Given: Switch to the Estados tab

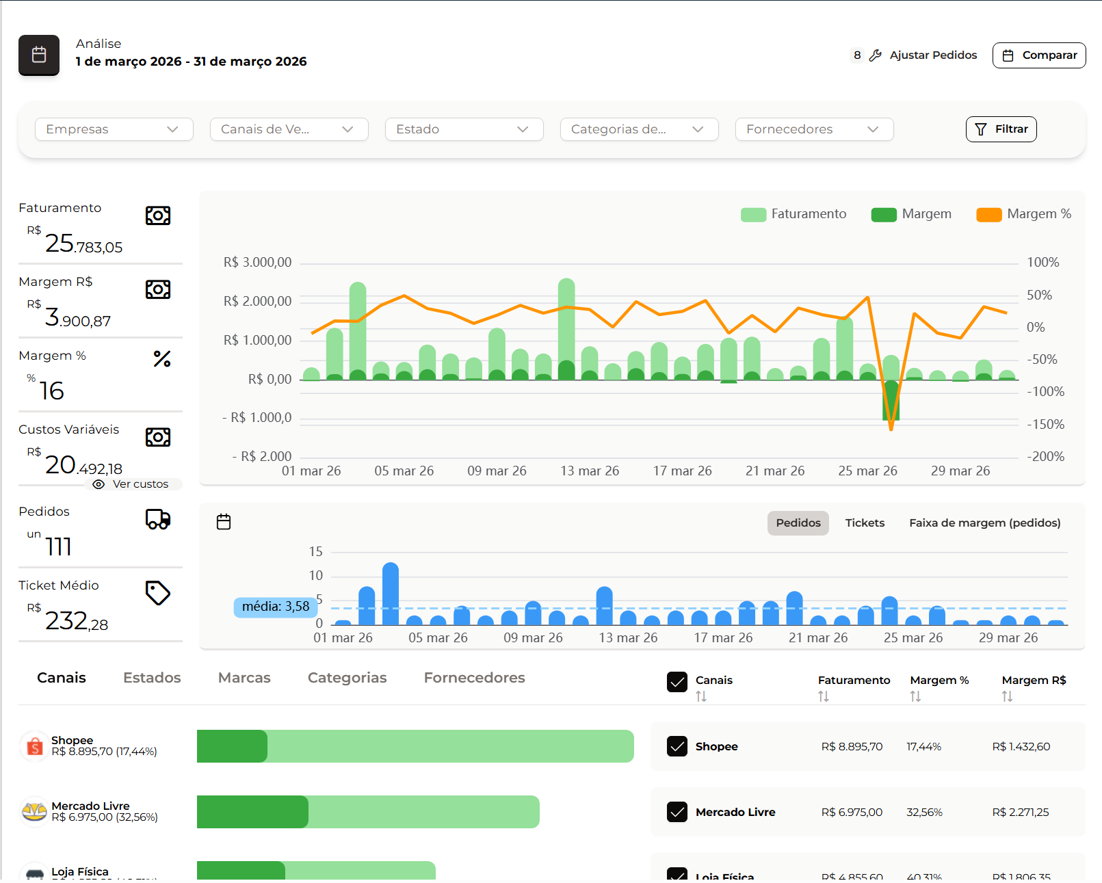Looking at the screenshot, I should pyautogui.click(x=152, y=678).
